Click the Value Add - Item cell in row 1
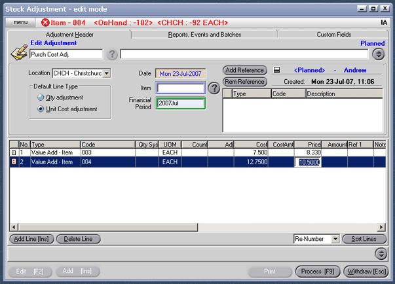 [56, 152]
